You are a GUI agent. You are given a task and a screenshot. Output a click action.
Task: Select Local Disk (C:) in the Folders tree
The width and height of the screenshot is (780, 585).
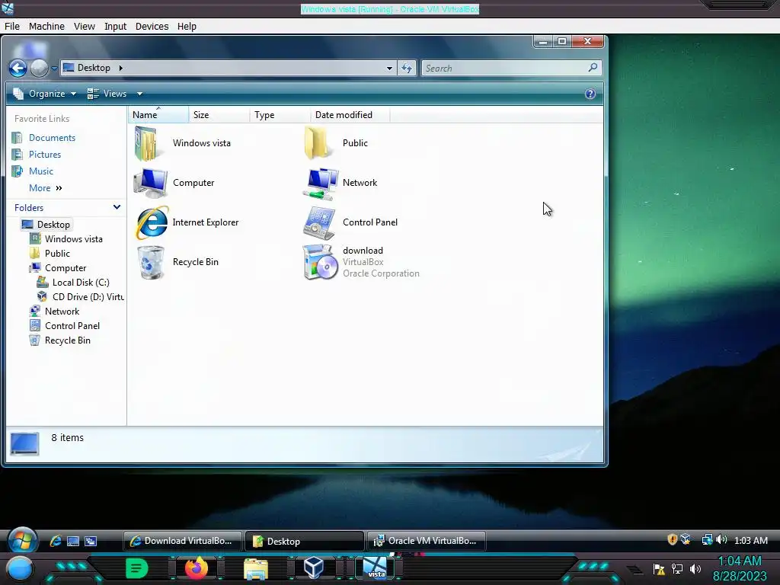tap(81, 282)
